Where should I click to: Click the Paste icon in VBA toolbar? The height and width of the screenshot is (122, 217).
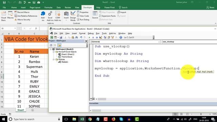point(73,37)
